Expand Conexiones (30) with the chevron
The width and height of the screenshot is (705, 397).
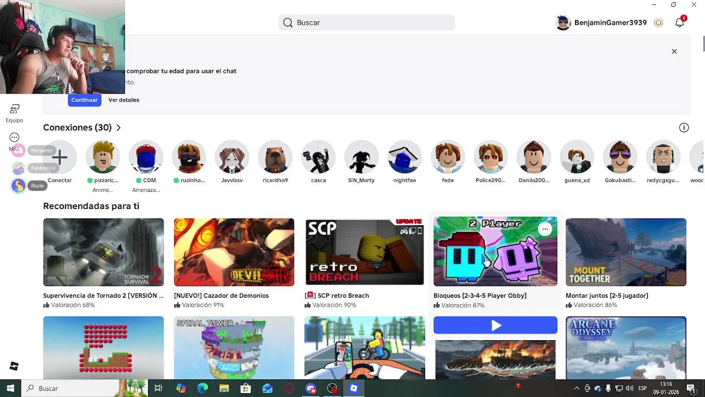click(118, 128)
